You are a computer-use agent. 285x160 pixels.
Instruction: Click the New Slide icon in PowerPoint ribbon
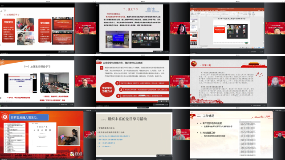[x=195, y=13]
